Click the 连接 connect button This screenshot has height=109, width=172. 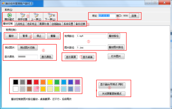click(x=134, y=16)
